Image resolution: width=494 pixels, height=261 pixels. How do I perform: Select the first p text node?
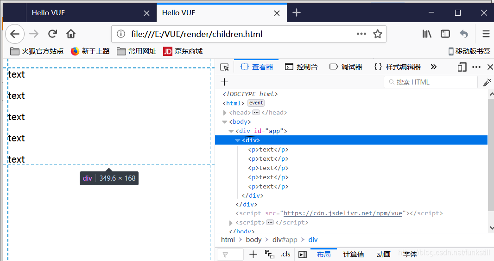click(x=268, y=150)
